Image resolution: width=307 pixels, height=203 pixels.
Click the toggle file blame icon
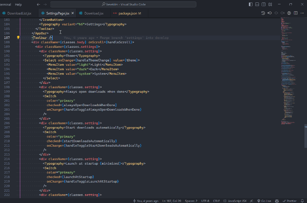pos(289,13)
